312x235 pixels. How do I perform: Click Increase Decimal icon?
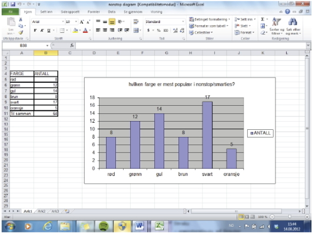pyautogui.click(x=175, y=31)
